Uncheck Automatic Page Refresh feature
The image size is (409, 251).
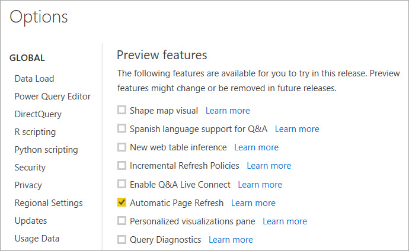coord(122,202)
